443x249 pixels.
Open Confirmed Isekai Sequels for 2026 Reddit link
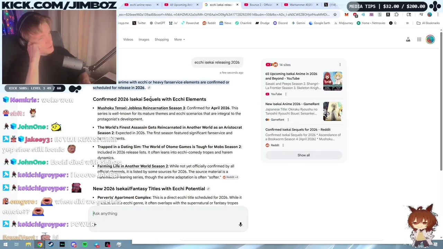coord(298,130)
